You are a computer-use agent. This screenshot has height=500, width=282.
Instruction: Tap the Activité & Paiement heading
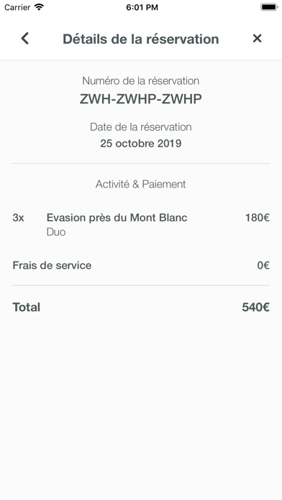(x=141, y=184)
